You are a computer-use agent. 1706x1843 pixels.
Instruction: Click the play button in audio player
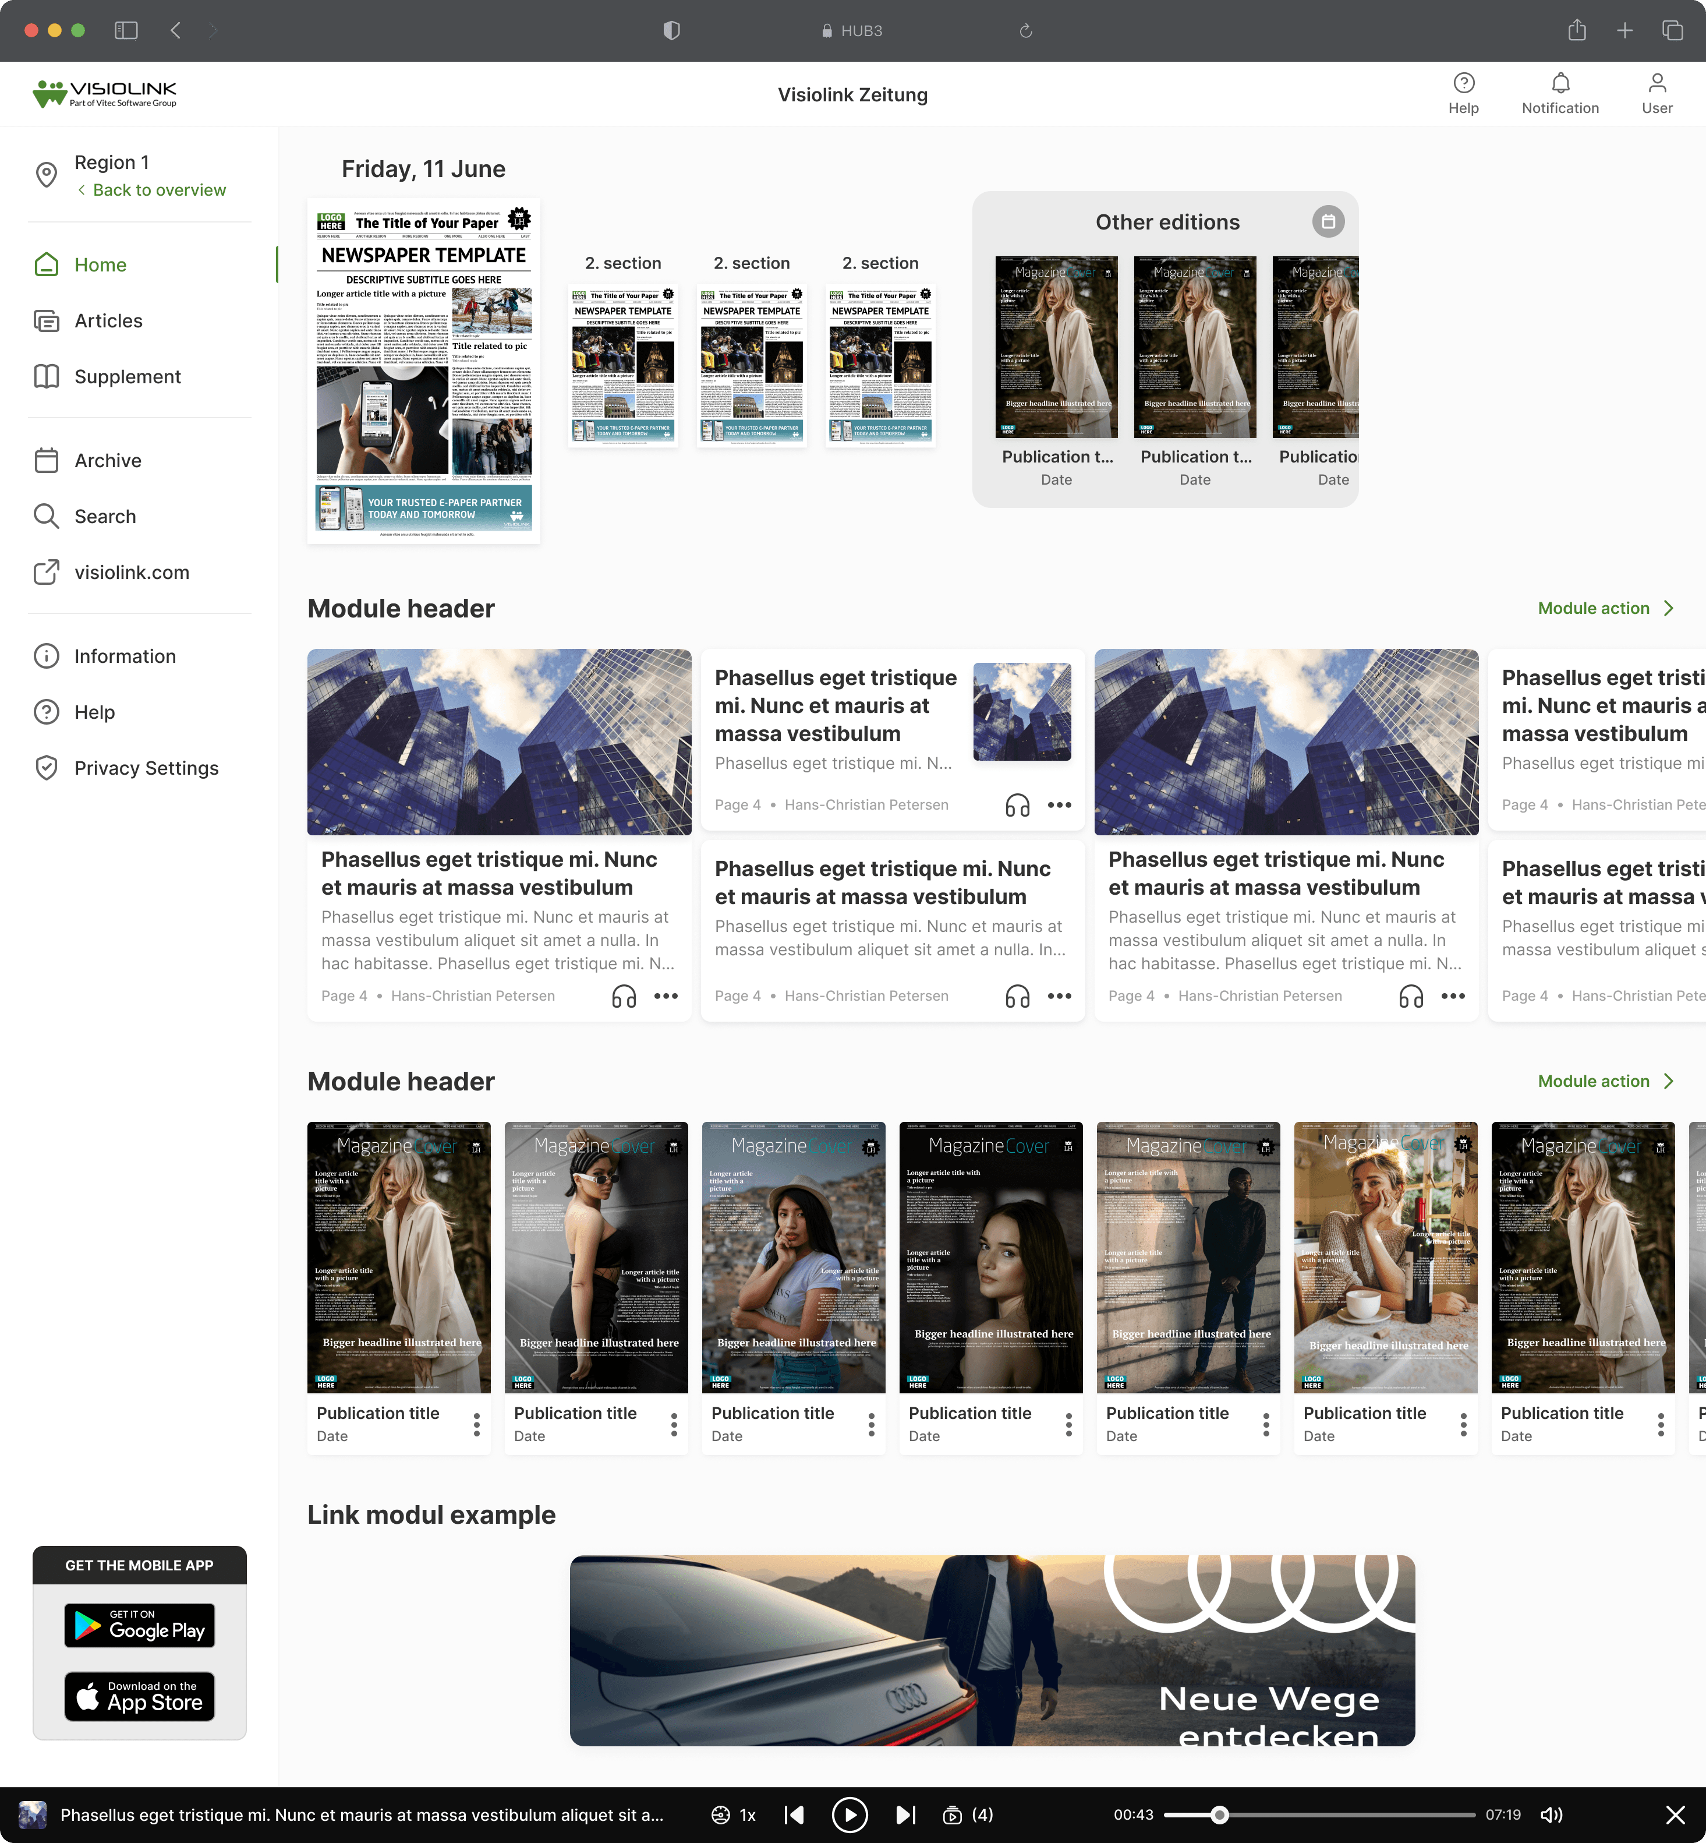(x=850, y=1815)
